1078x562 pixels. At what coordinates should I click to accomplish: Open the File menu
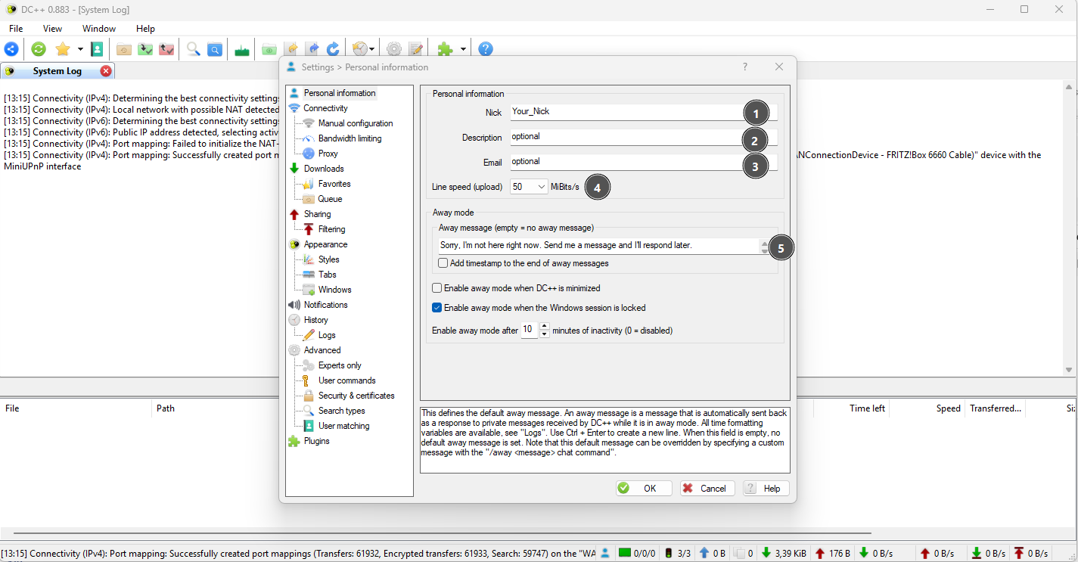[16, 29]
